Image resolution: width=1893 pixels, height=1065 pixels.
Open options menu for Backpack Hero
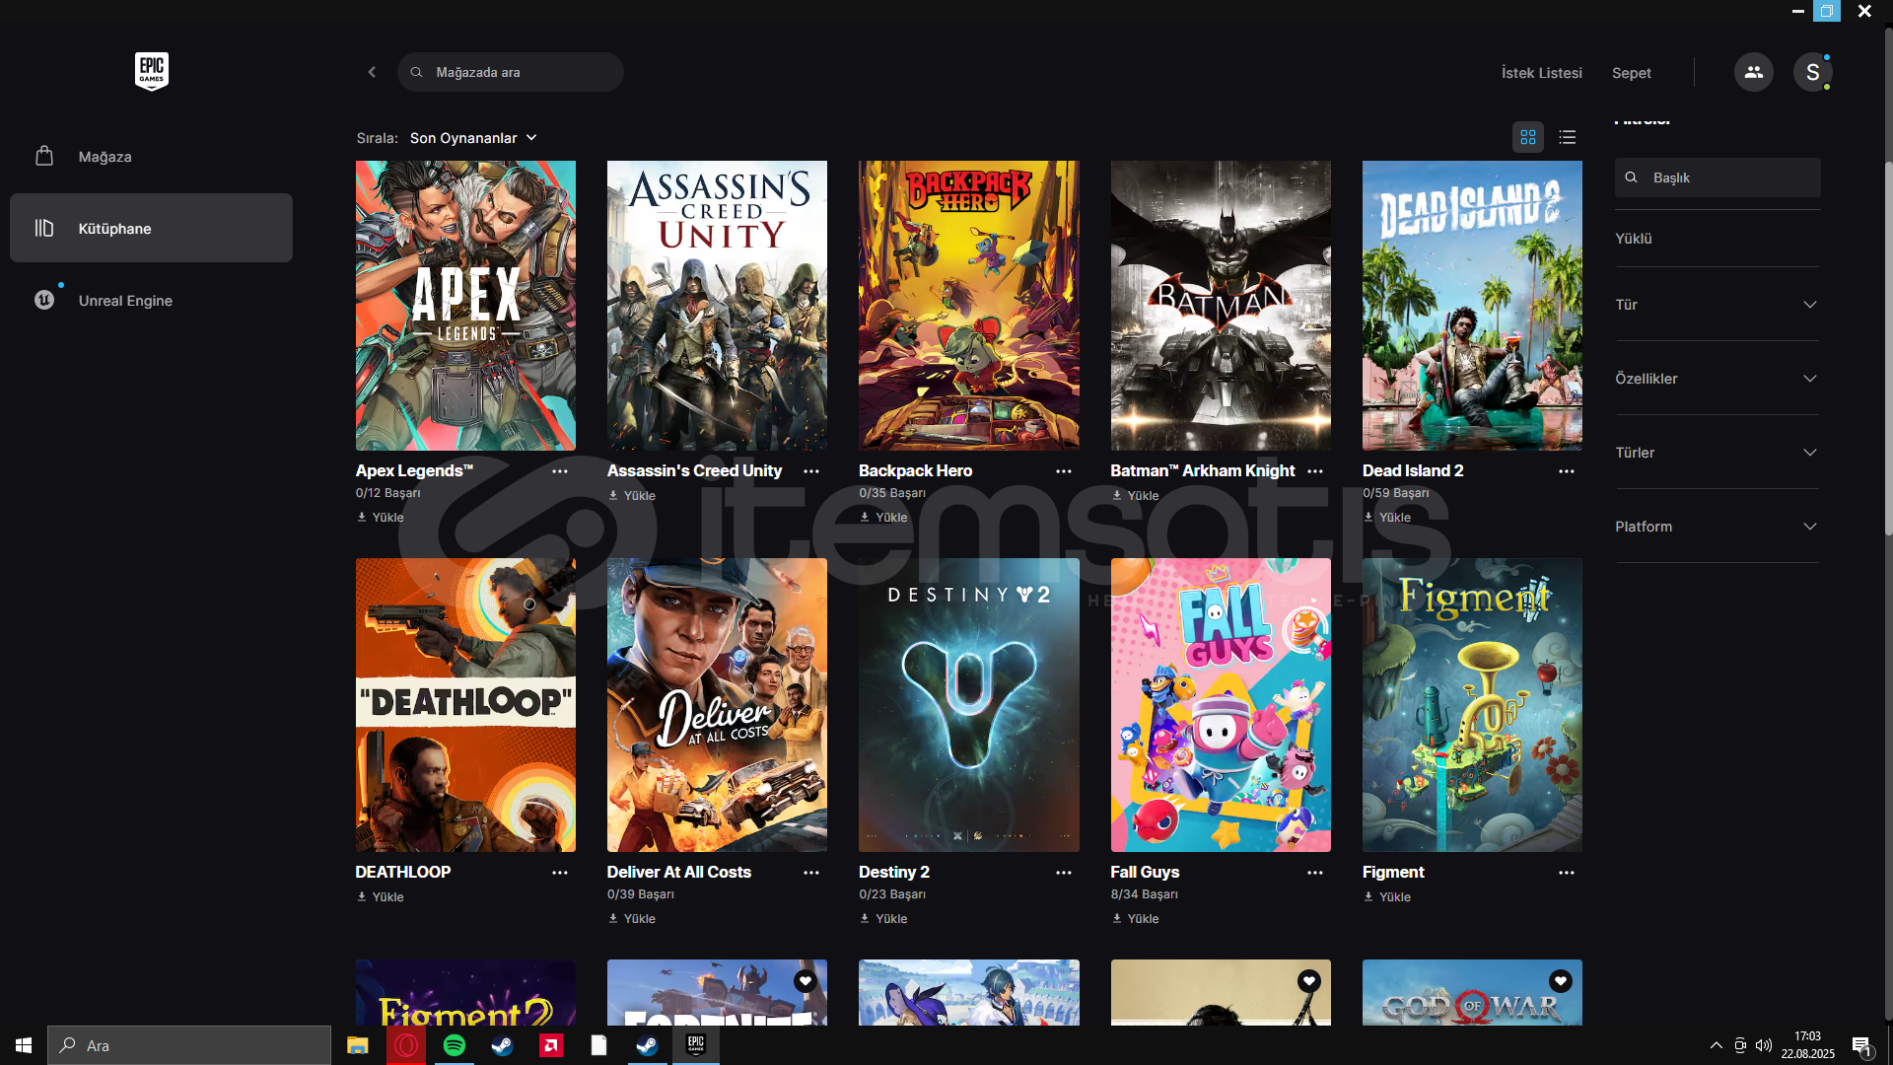coord(1064,471)
